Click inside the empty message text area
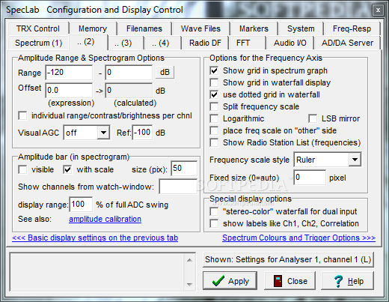Image resolution: width=389 pixels, height=302 pixels. (97, 272)
